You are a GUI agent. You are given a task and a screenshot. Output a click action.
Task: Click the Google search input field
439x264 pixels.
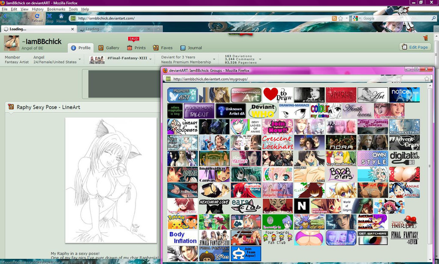(x=397, y=18)
